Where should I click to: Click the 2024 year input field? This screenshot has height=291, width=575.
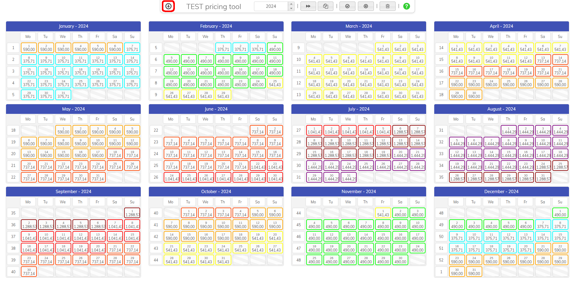pos(271,6)
